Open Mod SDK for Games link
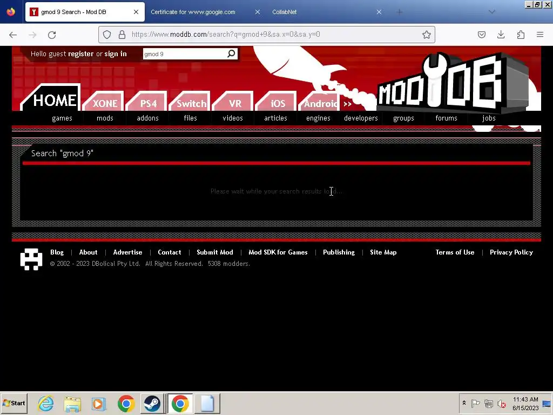553x415 pixels. pos(278,252)
